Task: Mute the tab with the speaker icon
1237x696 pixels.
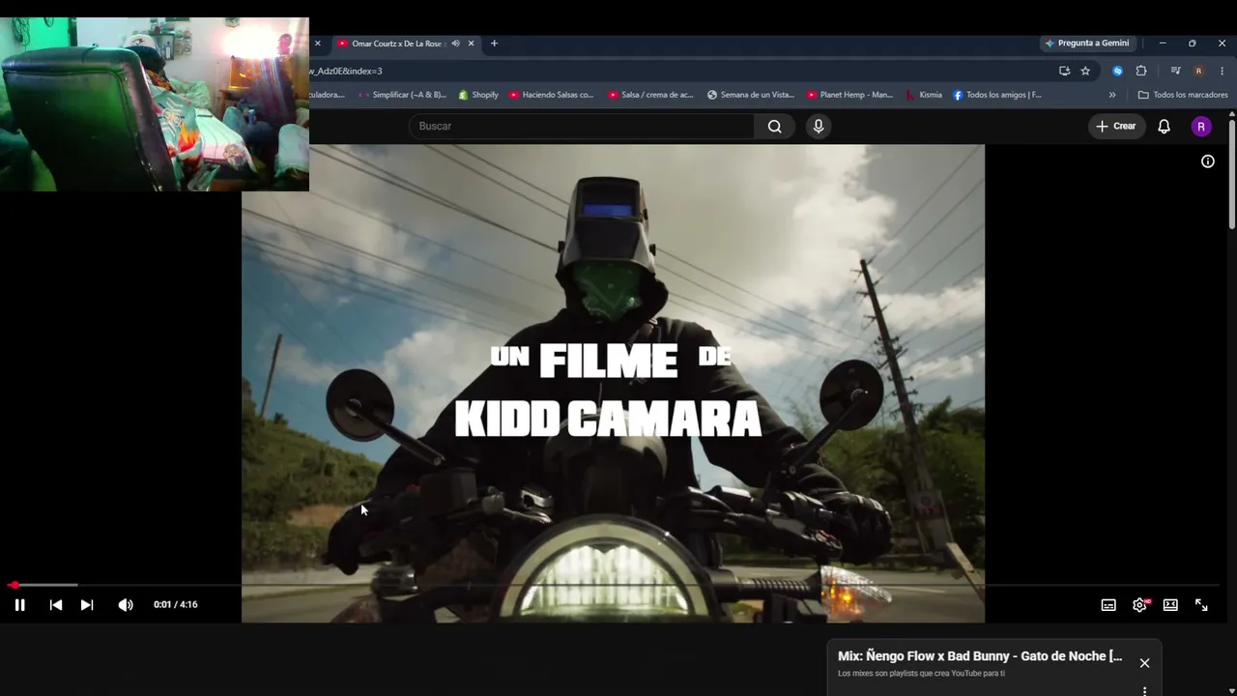Action: pyautogui.click(x=455, y=43)
